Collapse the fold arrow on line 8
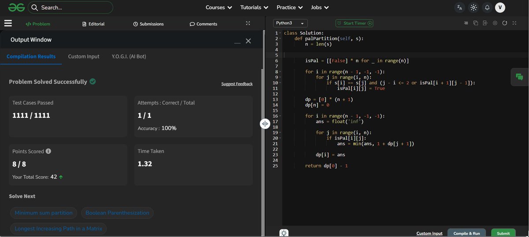This screenshot has width=529, height=237. click(x=280, y=71)
